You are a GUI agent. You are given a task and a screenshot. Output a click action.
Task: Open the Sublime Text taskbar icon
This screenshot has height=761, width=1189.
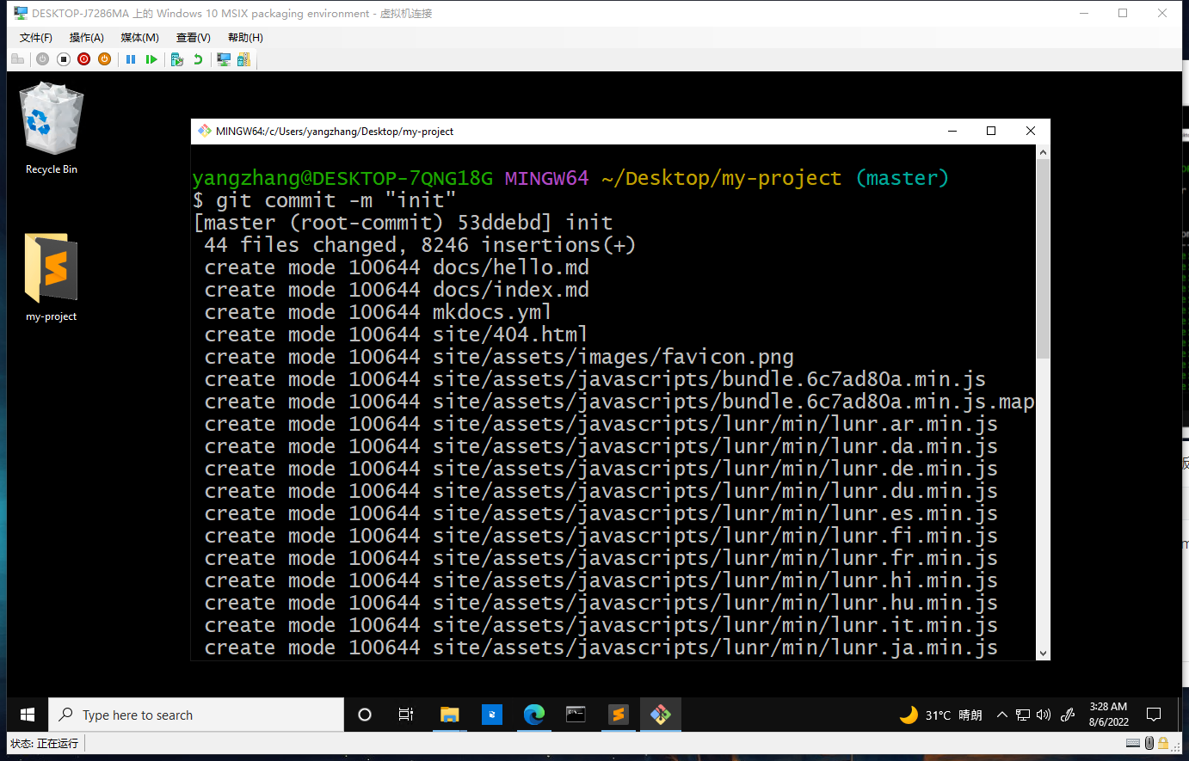(618, 715)
